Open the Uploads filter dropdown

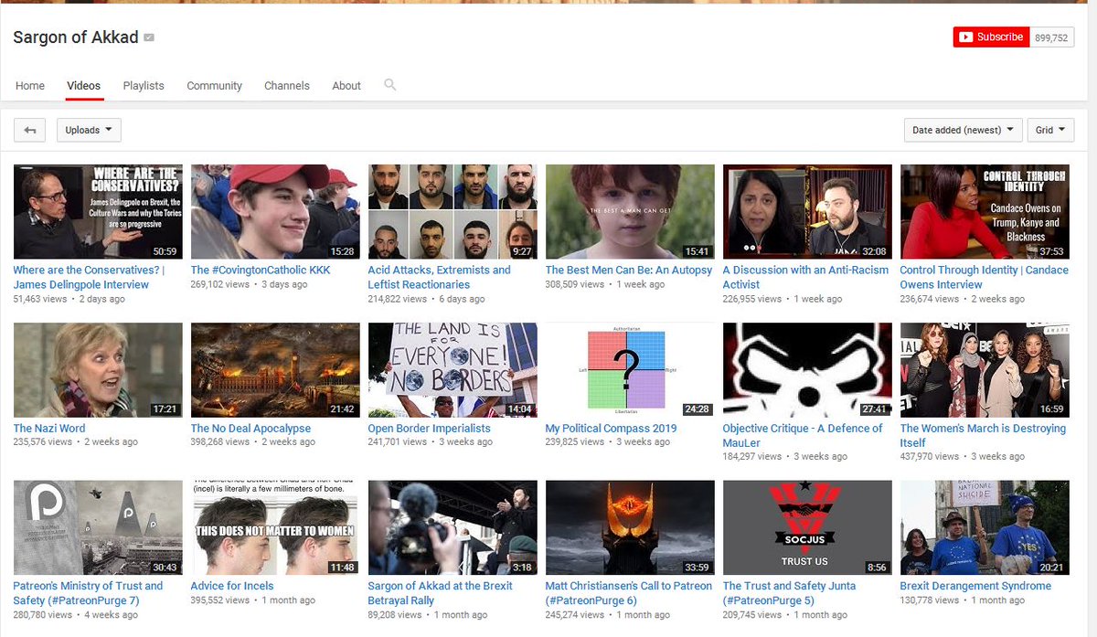tap(89, 130)
